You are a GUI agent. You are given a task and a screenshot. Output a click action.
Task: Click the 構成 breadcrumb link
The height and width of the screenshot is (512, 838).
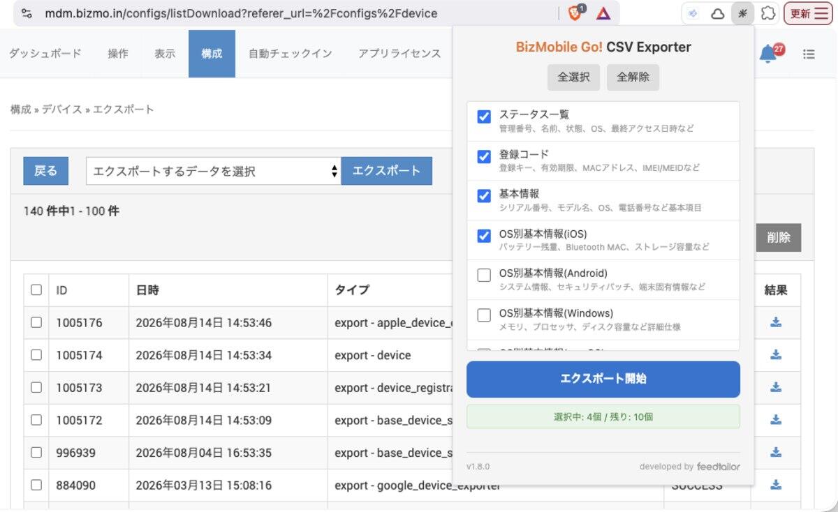click(20, 110)
